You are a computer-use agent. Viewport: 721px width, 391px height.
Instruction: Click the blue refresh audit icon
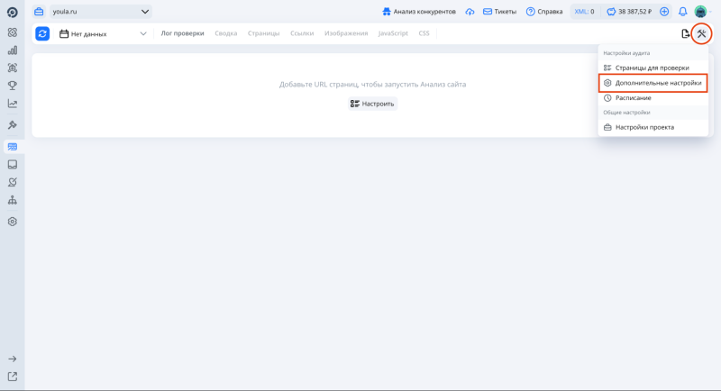(x=42, y=33)
